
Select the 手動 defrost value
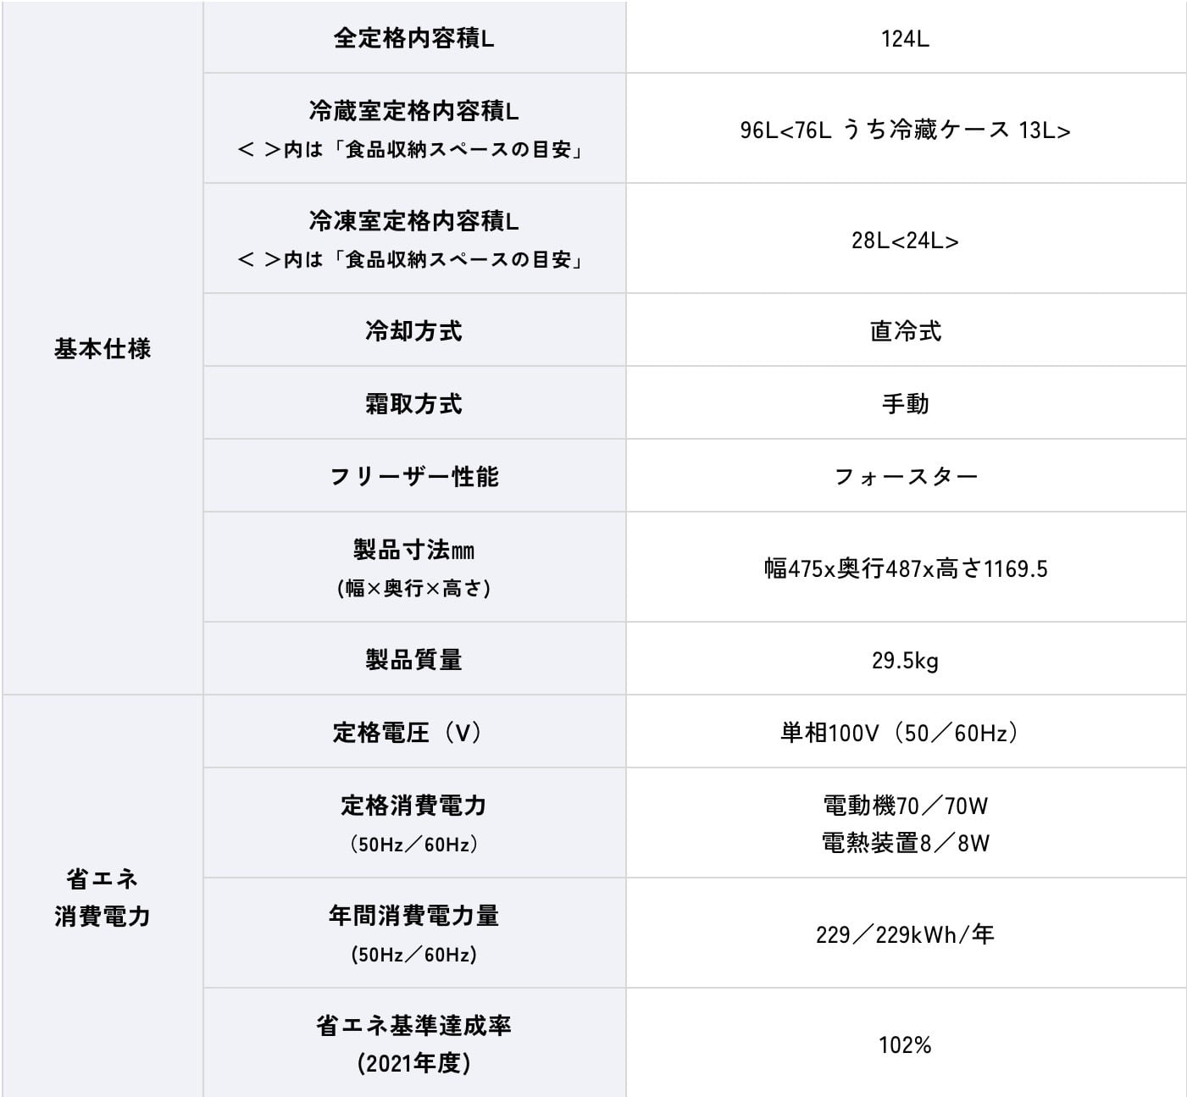(905, 403)
